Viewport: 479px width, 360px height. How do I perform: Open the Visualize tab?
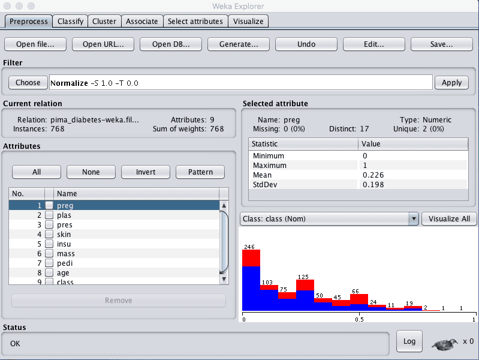248,22
